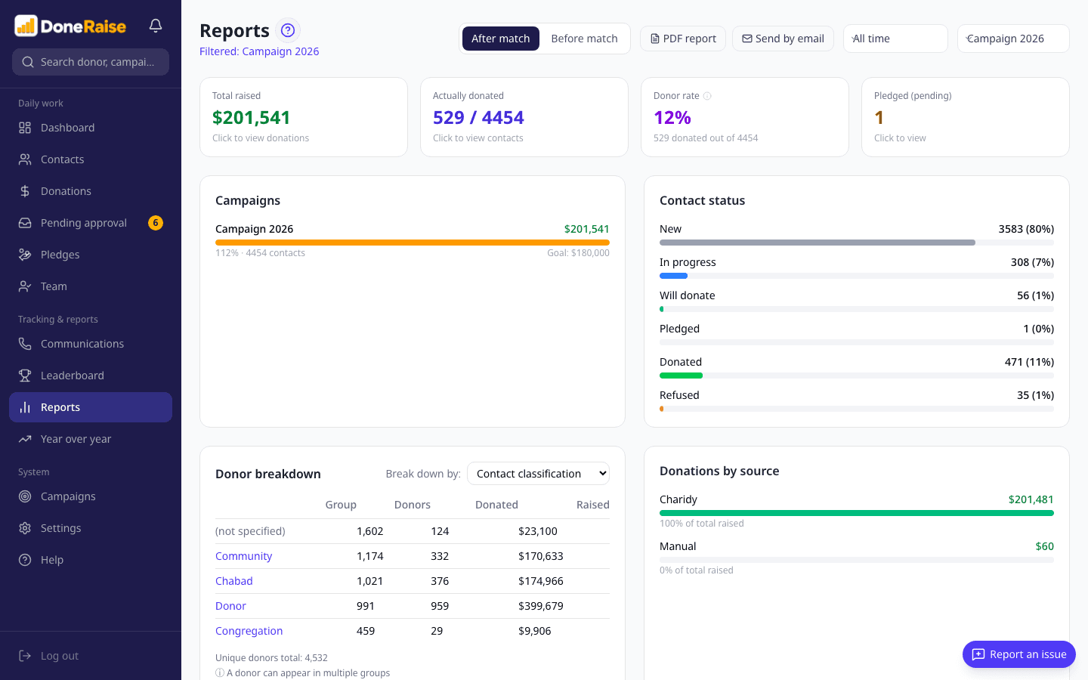The height and width of the screenshot is (680, 1088).
Task: Click Log out
Action: point(91,656)
